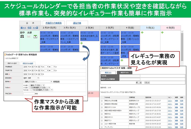The height and width of the screenshot is (129, 191).
Task: Select the dark 規定外ToDo tab
Action: point(124,72)
